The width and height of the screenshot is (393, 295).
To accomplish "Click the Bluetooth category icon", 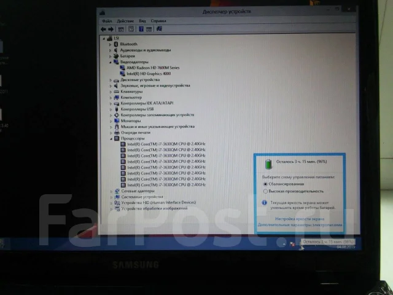I will 116,44.
